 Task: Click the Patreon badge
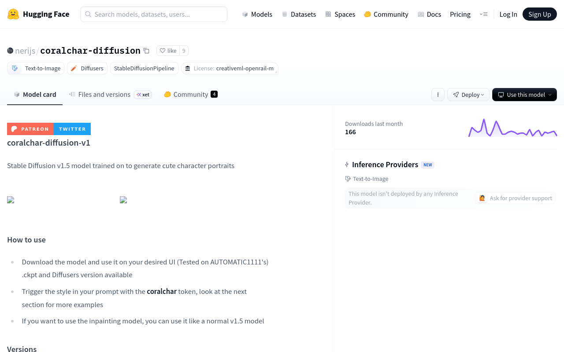tap(30, 129)
